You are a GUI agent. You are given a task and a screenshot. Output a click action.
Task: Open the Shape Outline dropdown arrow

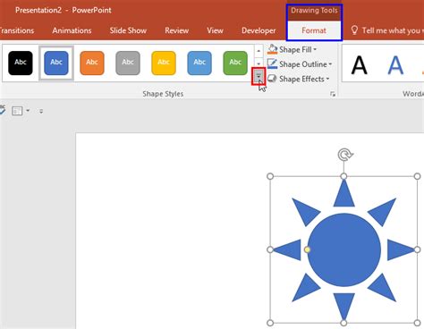point(330,64)
